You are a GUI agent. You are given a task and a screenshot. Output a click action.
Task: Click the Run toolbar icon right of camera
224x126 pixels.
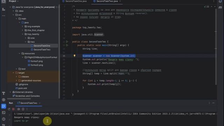[x=23, y=109]
